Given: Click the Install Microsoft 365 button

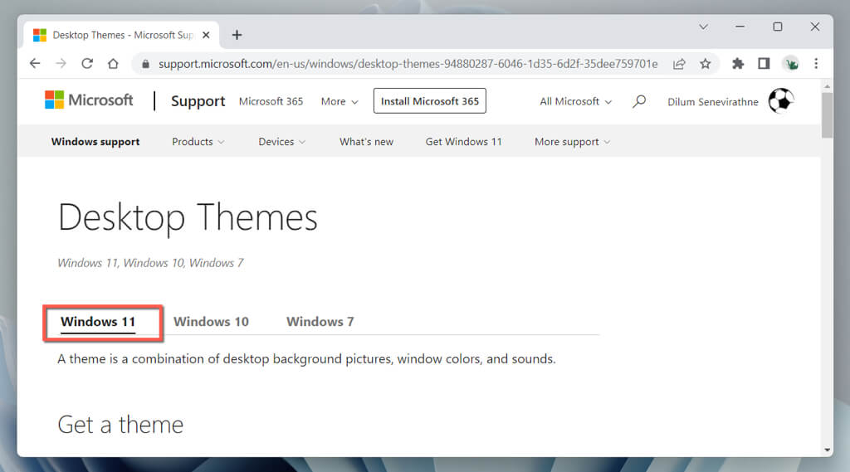Looking at the screenshot, I should click(x=429, y=101).
